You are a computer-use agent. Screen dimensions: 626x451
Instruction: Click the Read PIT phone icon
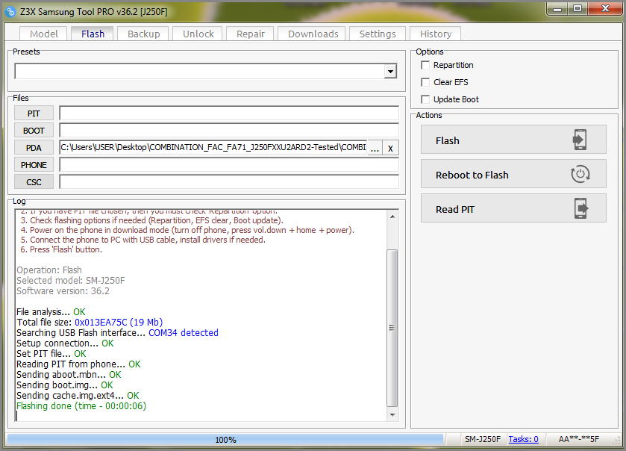(x=581, y=208)
